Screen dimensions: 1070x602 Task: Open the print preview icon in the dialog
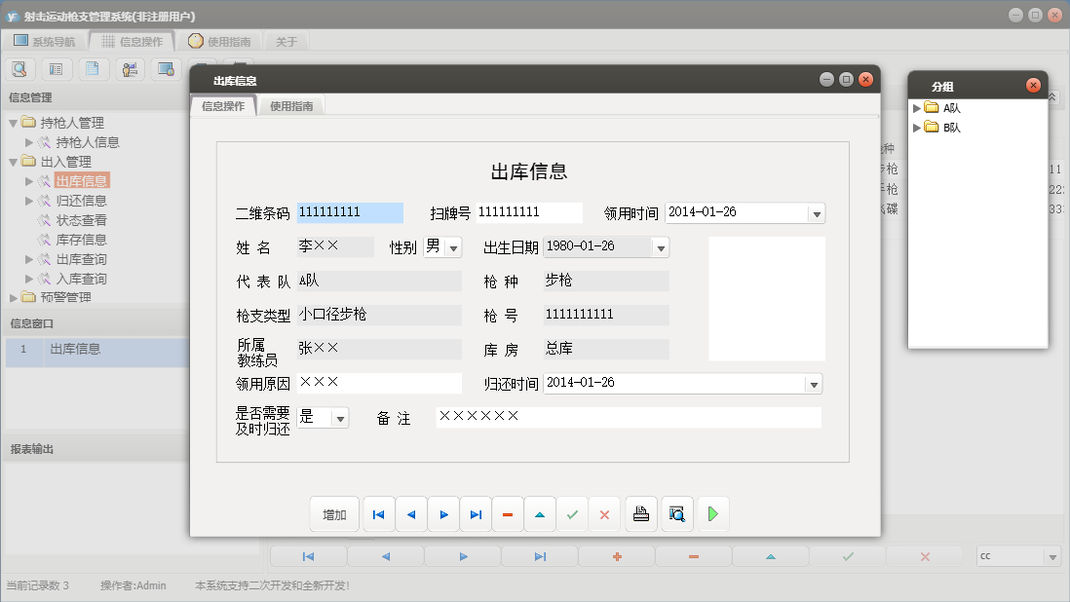[x=676, y=513]
